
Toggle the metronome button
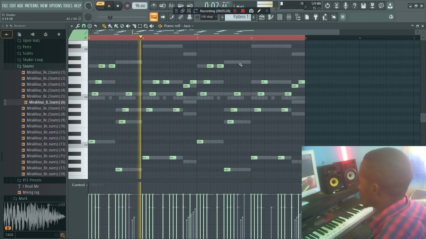153,6
